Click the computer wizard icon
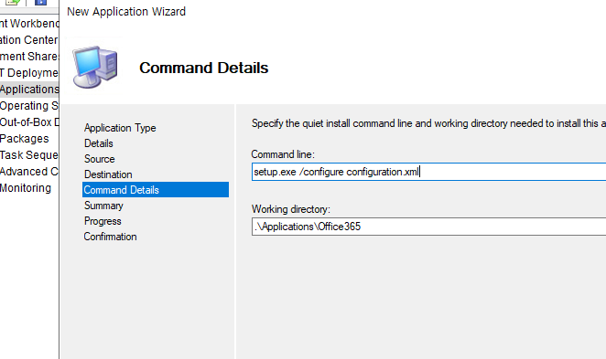The image size is (606, 359). click(x=95, y=67)
